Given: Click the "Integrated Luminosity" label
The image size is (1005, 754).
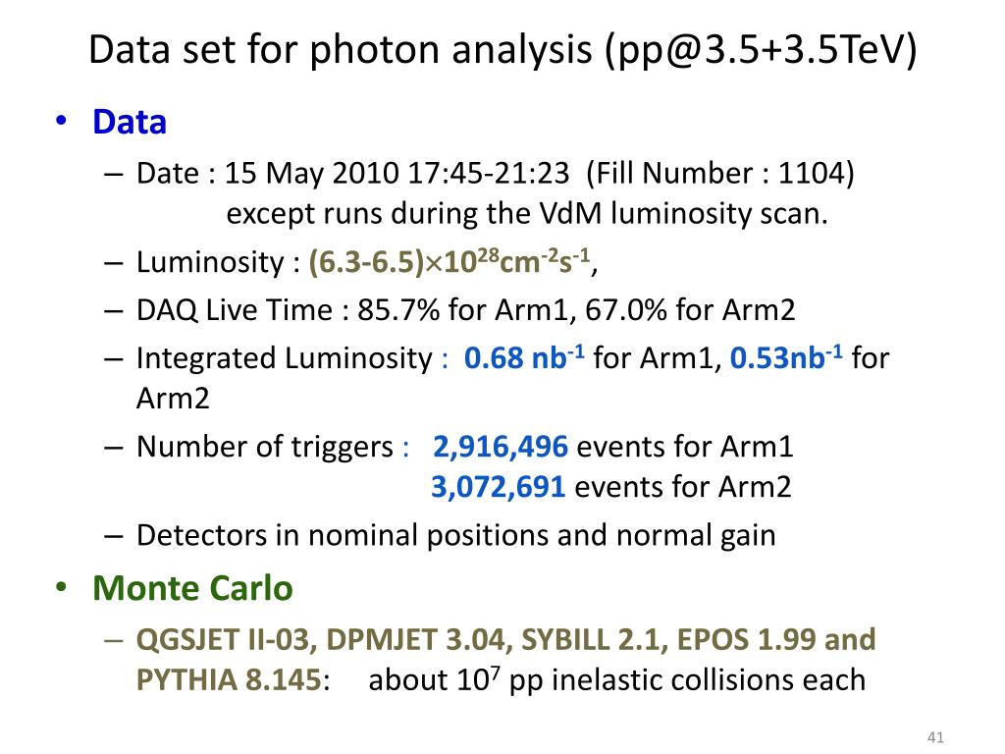Looking at the screenshot, I should (283, 358).
